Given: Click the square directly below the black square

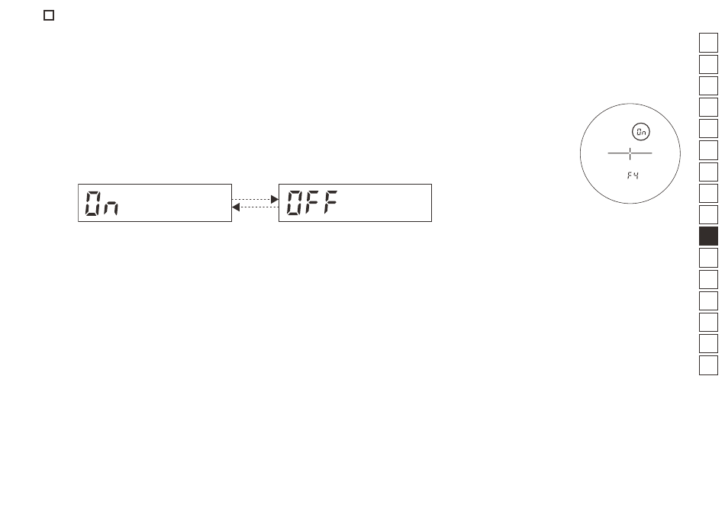Looking at the screenshot, I should 708,258.
